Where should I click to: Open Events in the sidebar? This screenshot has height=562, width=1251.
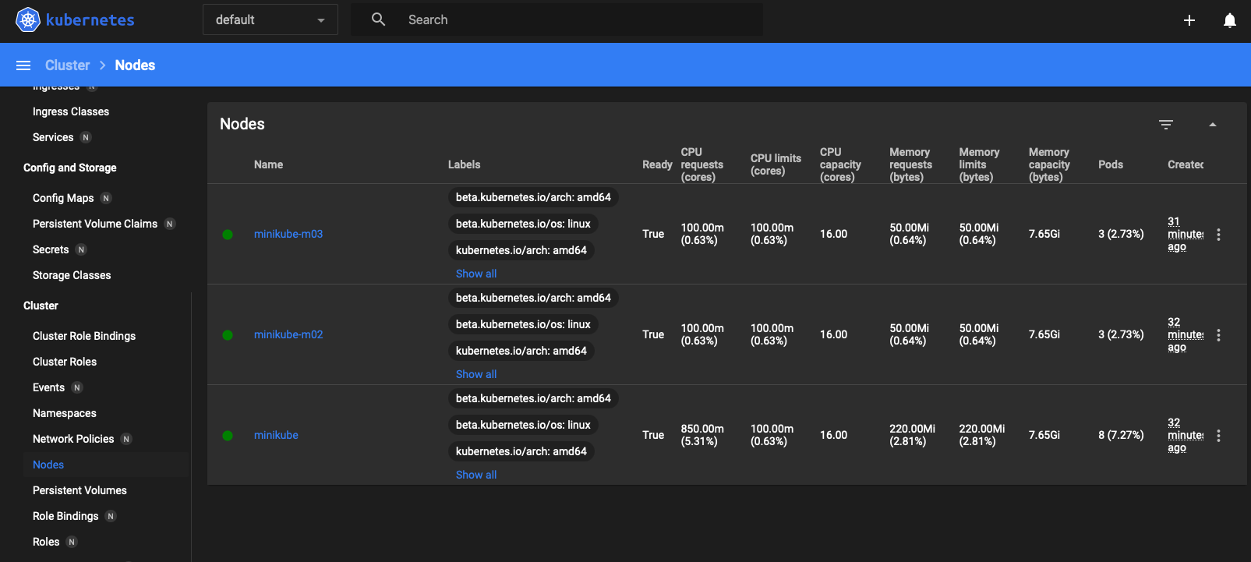(48, 387)
